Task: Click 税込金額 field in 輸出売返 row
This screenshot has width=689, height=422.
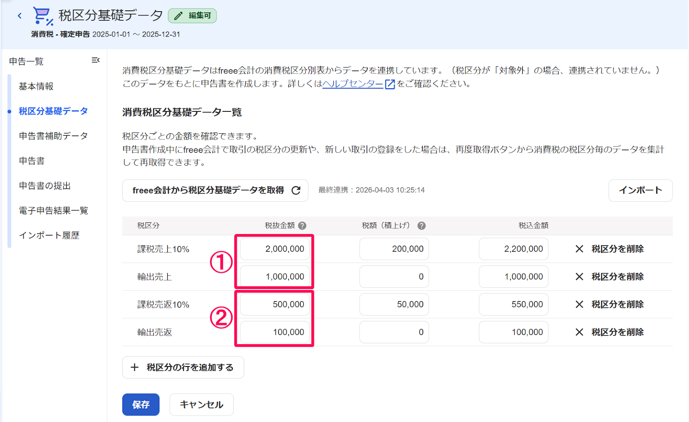Action: [x=513, y=332]
